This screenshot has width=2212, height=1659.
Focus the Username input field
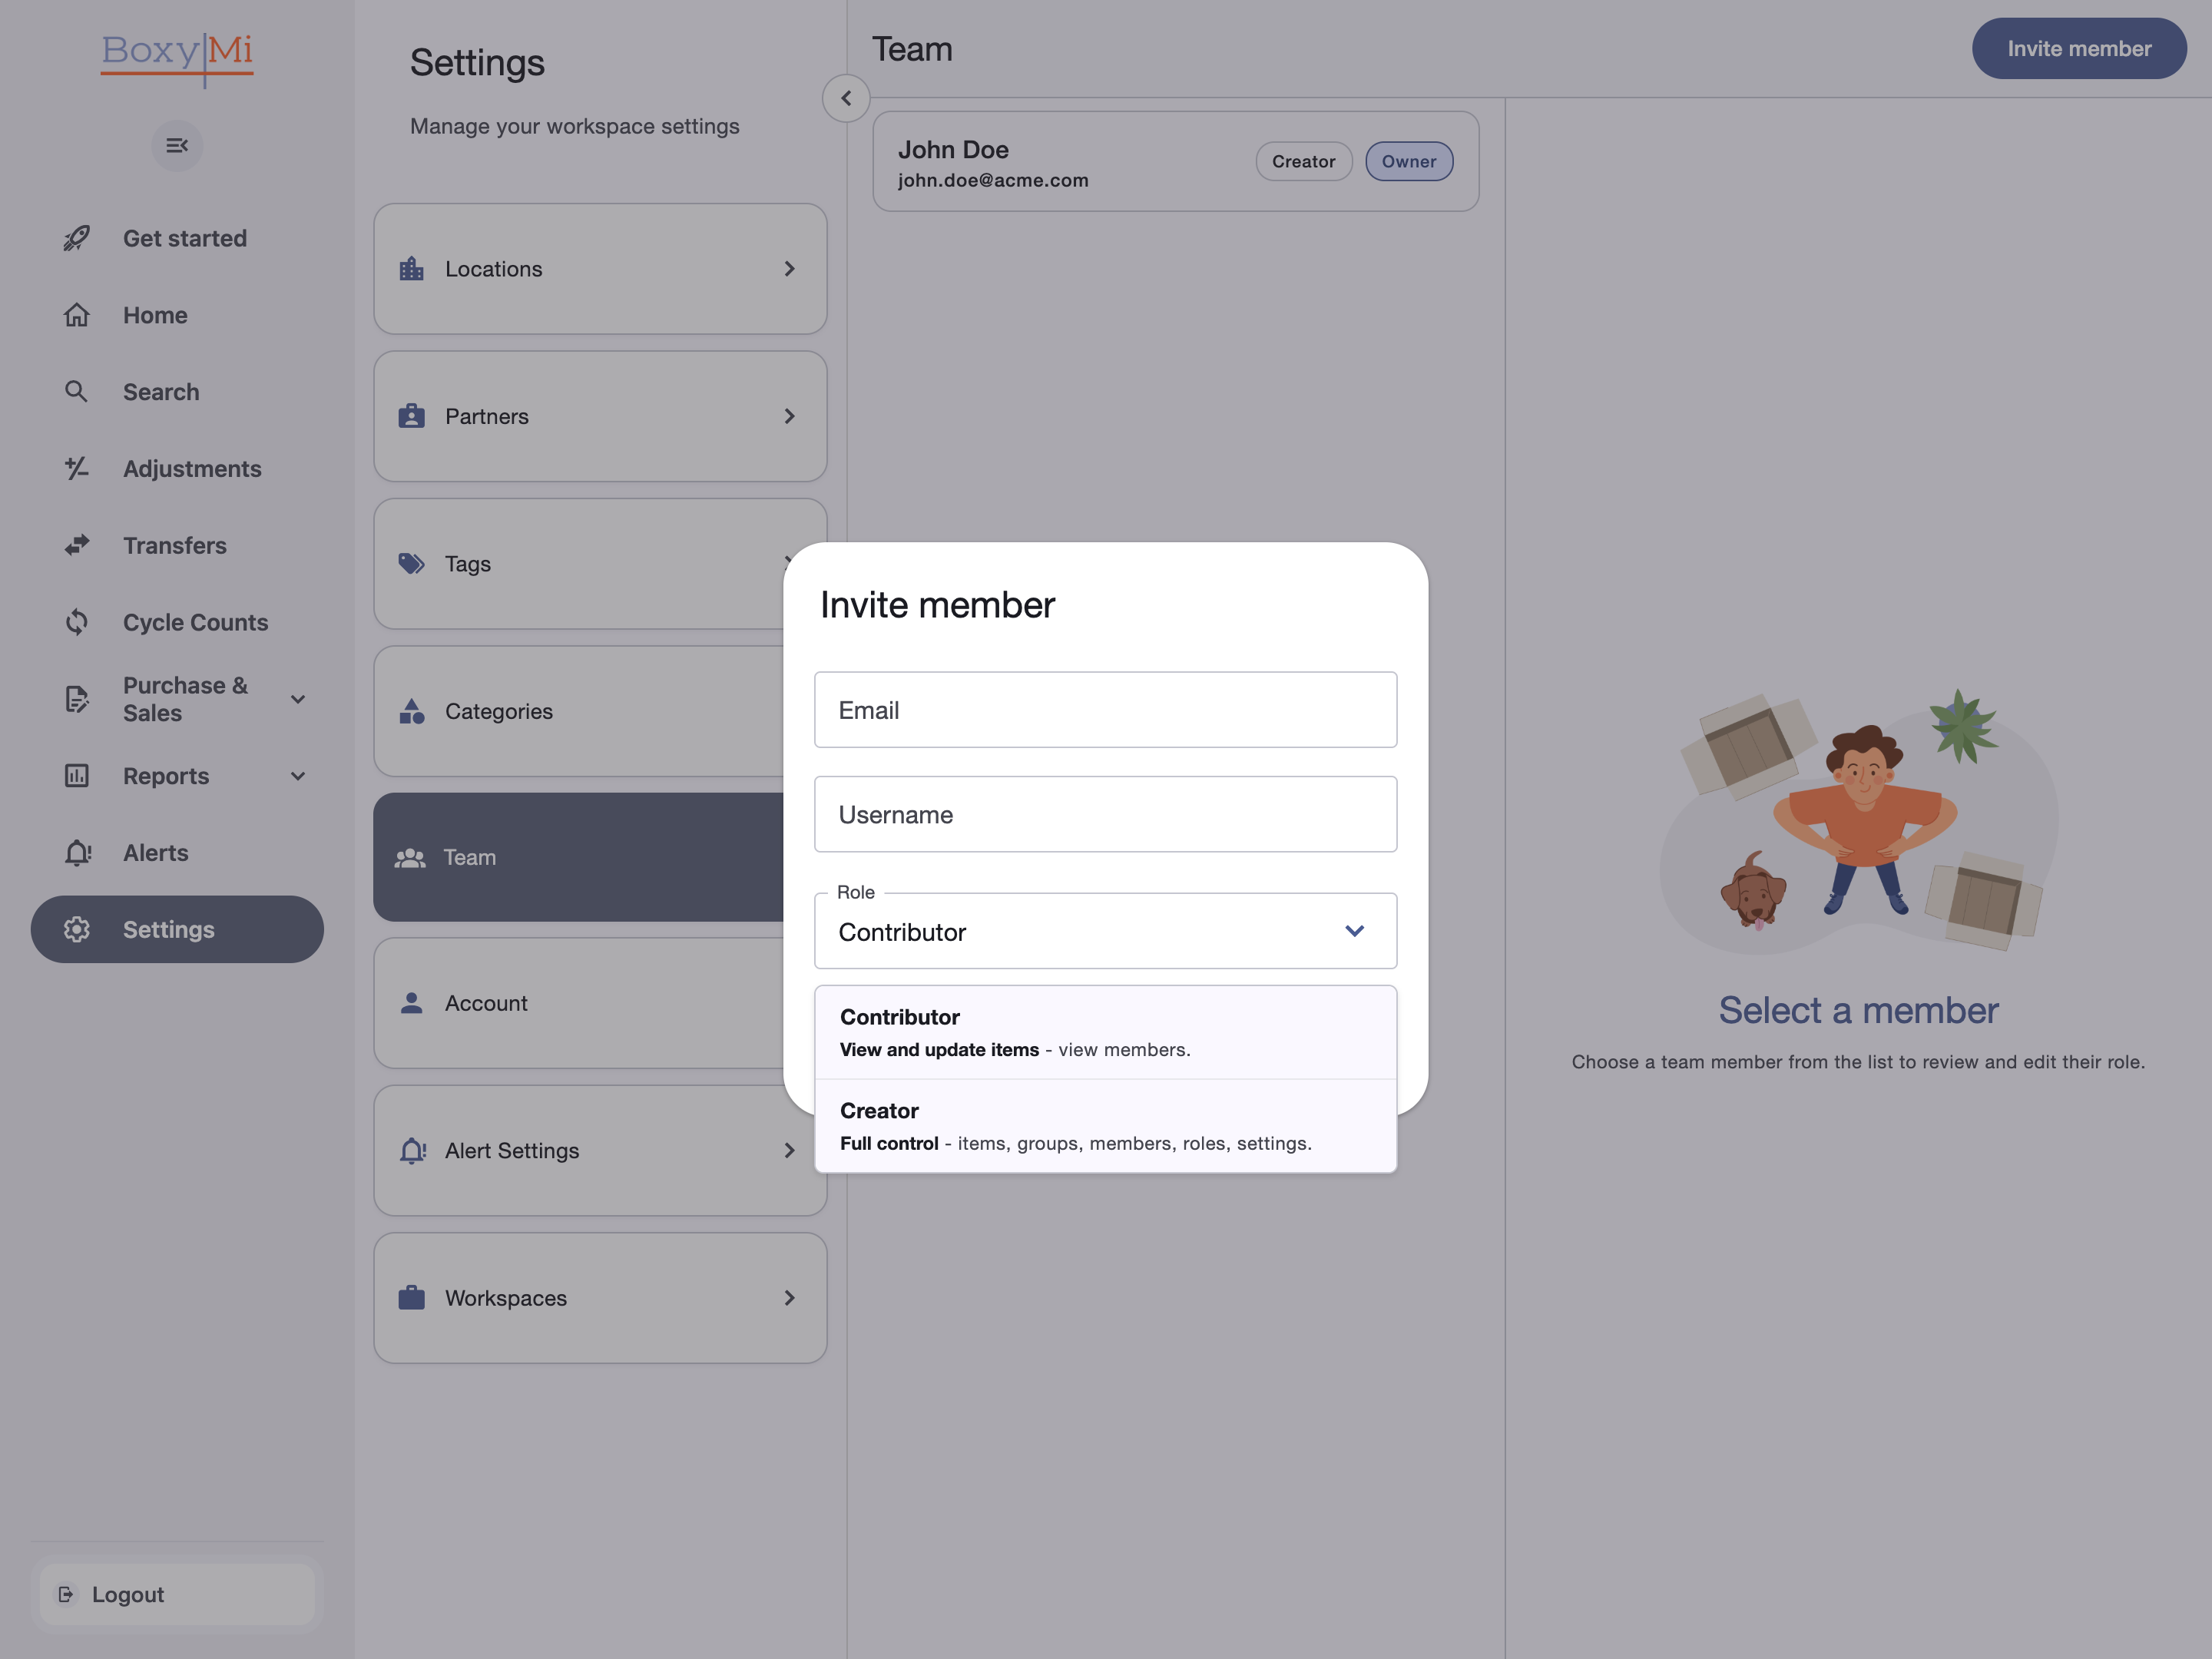1105,814
